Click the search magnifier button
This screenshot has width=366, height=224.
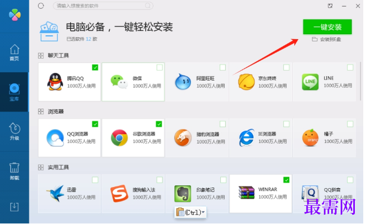(148, 6)
